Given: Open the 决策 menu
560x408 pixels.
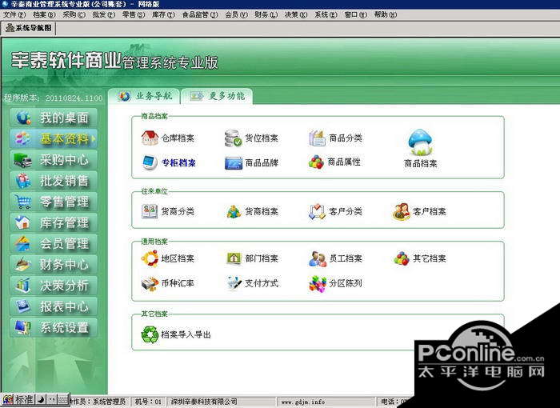Looking at the screenshot, I should [296, 14].
